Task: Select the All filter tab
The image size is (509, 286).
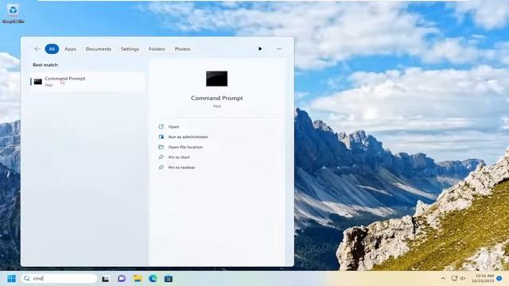Action: [x=52, y=49]
